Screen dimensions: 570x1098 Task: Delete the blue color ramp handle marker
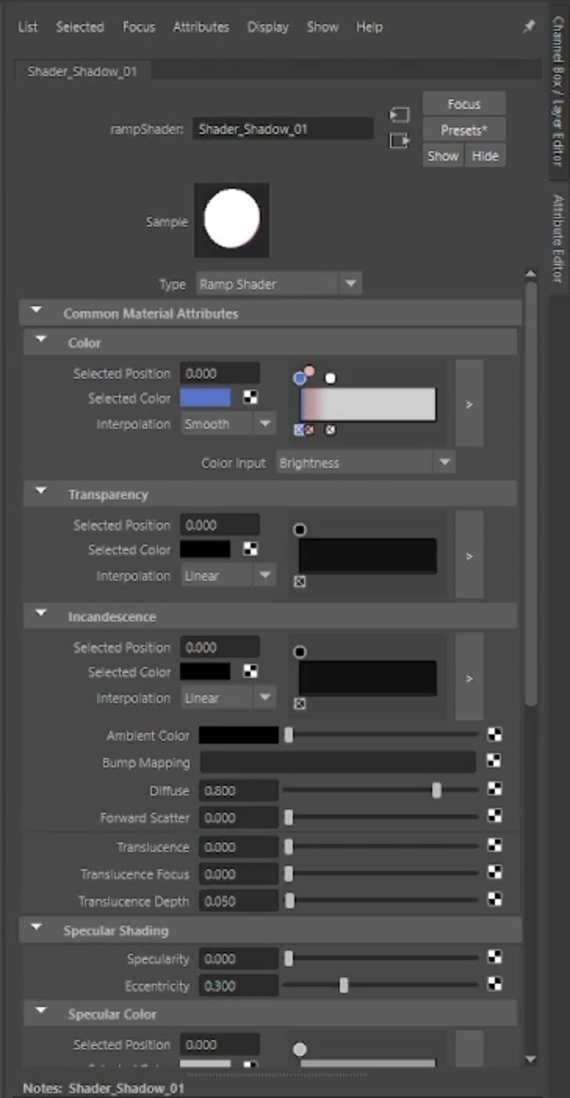[x=299, y=429]
